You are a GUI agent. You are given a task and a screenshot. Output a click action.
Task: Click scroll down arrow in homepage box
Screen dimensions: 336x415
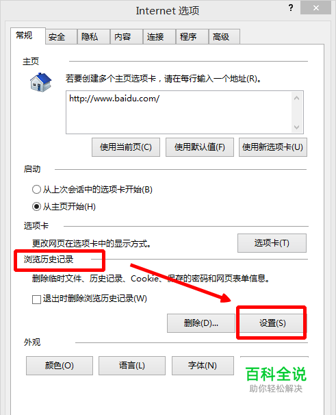point(296,127)
